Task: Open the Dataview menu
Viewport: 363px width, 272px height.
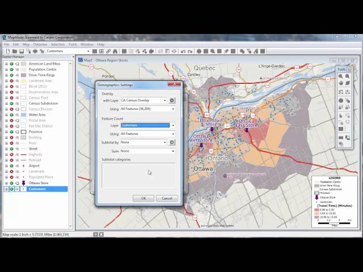Action: [x=40, y=44]
